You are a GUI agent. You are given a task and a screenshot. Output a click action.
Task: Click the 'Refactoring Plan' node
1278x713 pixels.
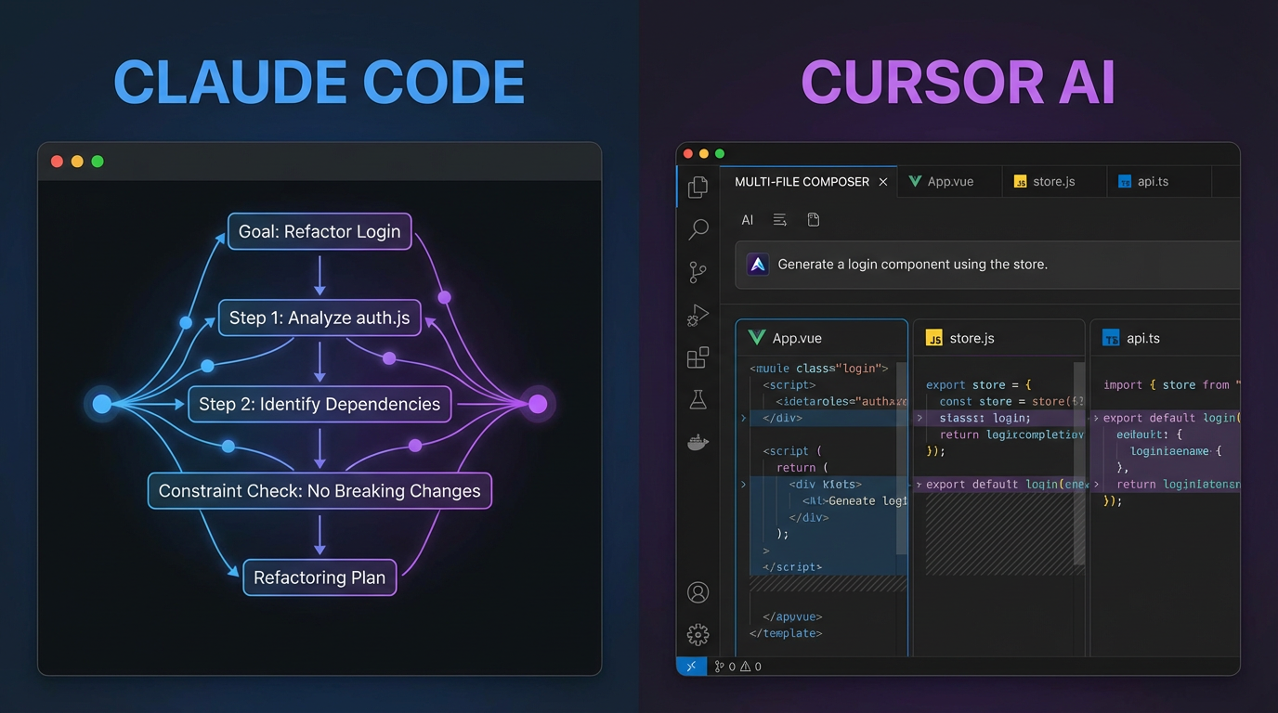click(319, 577)
